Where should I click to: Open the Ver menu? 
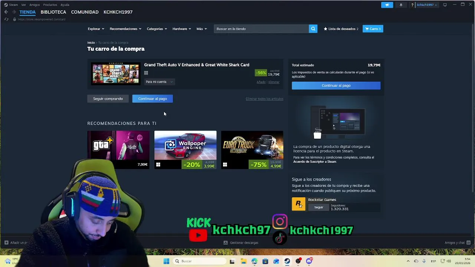(24, 5)
